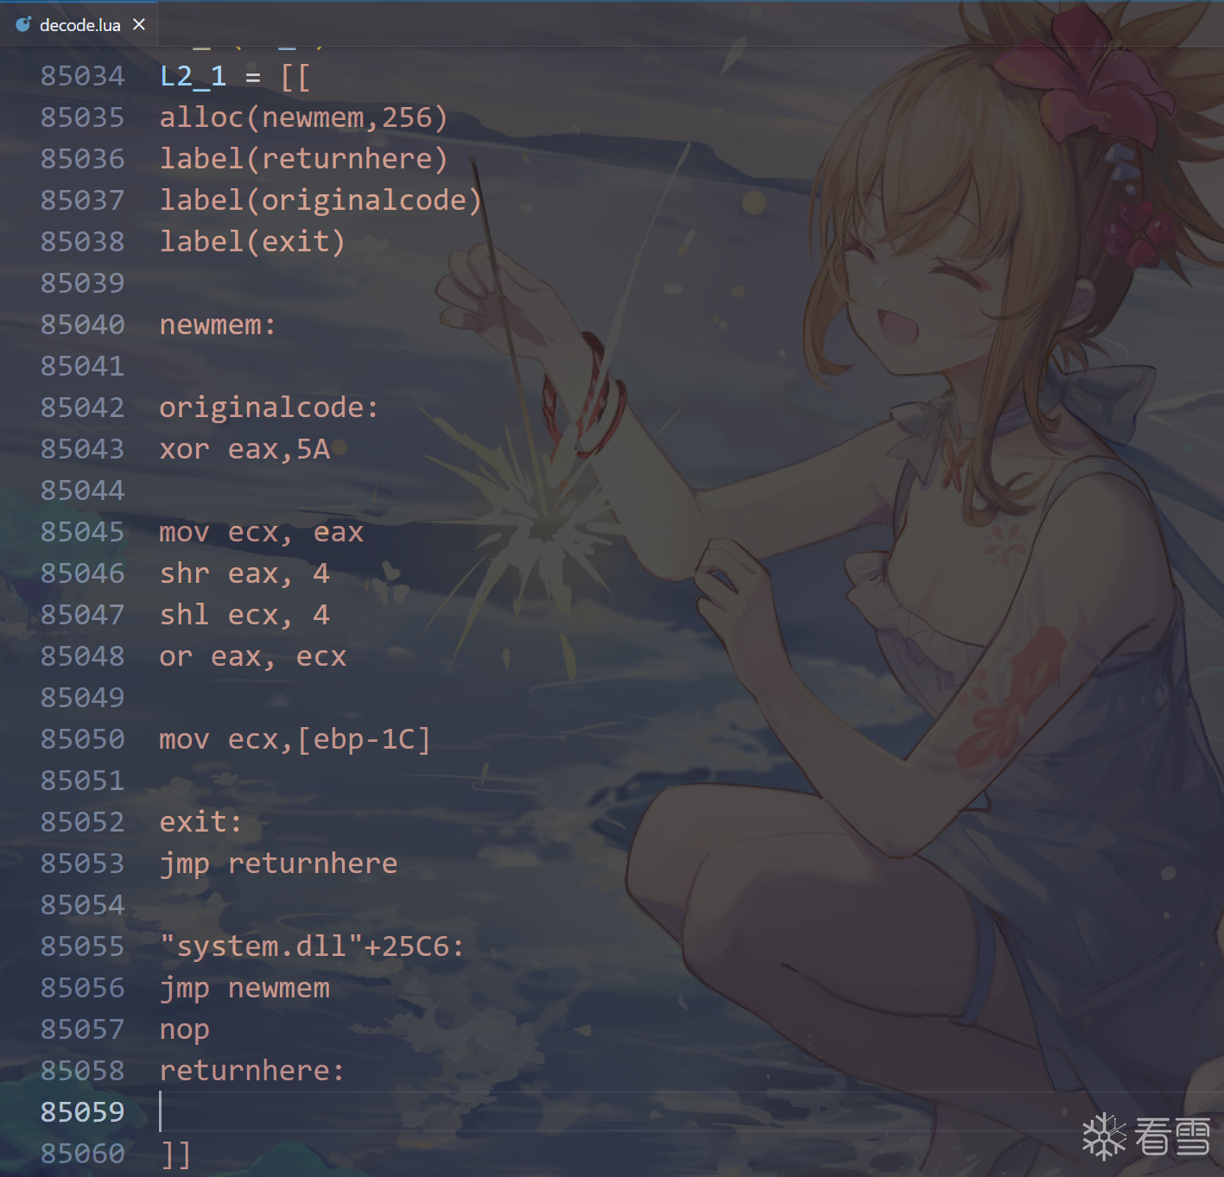The image size is (1224, 1177).
Task: Click the shl ecx, 4 instruction
Action: (244, 615)
